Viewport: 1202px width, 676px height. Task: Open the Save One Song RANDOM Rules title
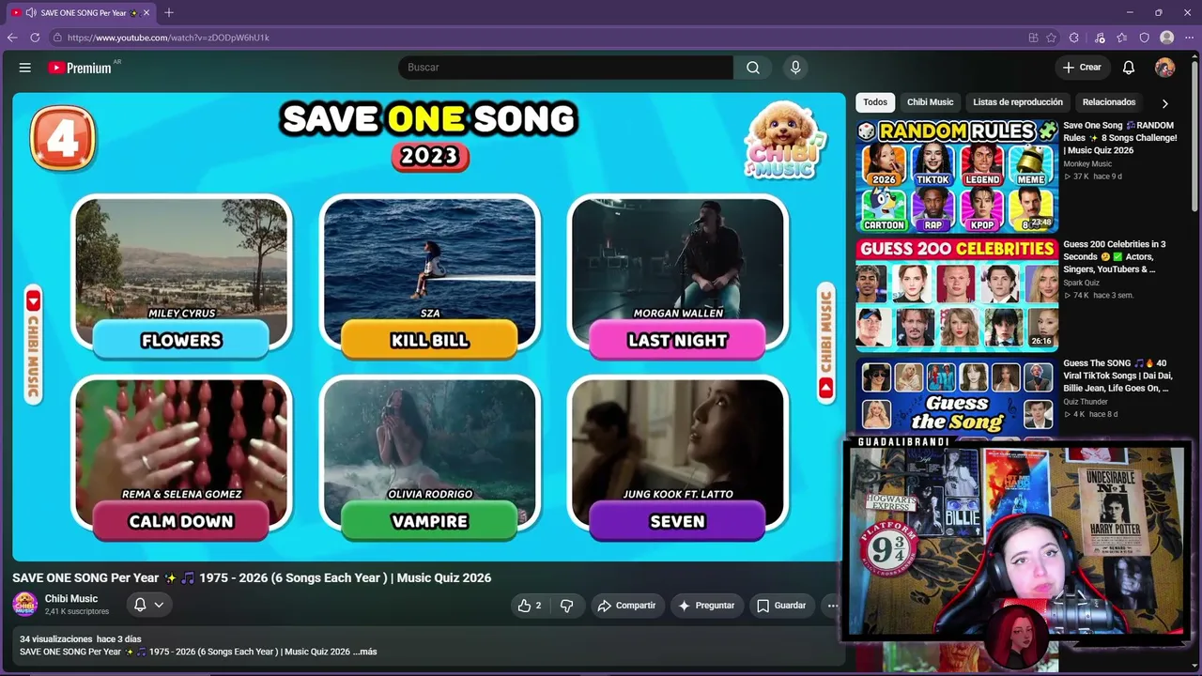coord(1120,138)
